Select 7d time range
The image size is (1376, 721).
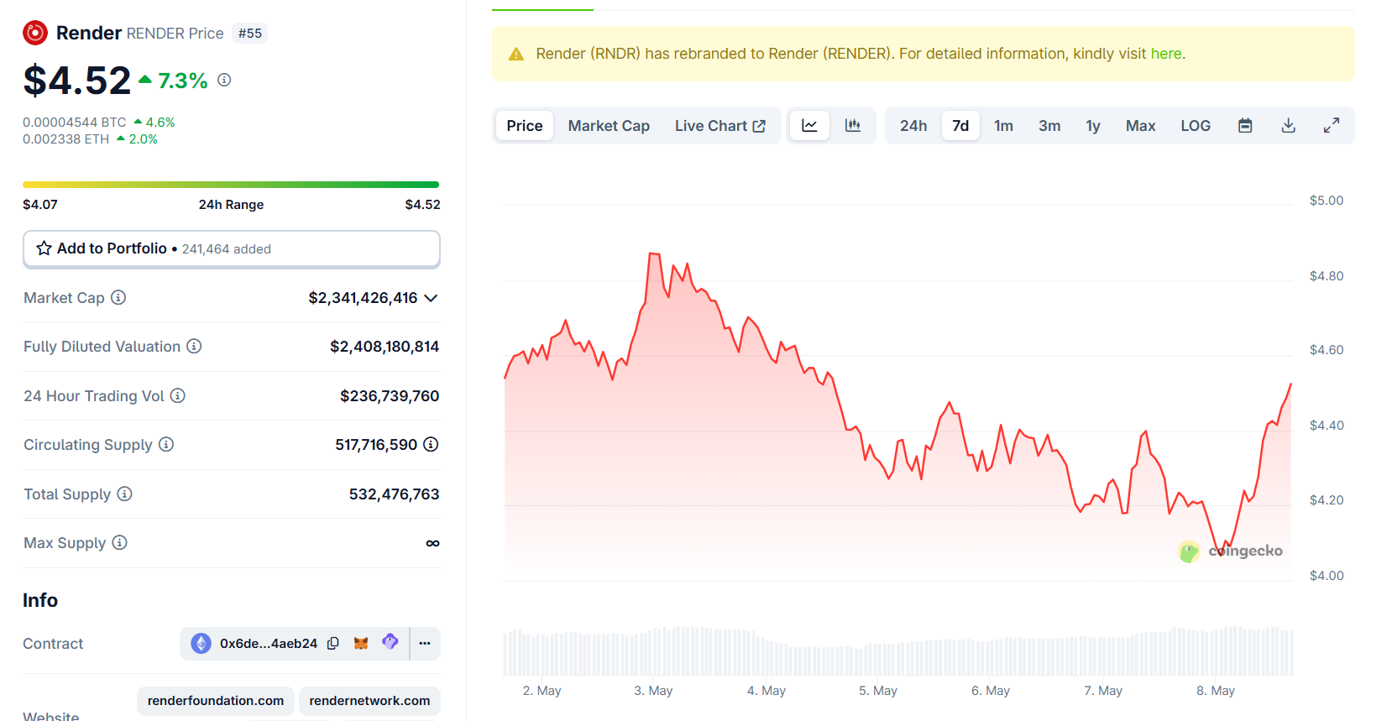[960, 125]
